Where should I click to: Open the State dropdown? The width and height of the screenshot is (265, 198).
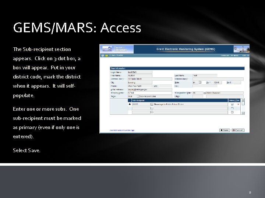point(200,82)
